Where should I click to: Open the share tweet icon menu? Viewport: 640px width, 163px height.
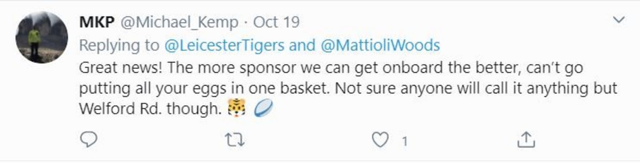(x=525, y=140)
